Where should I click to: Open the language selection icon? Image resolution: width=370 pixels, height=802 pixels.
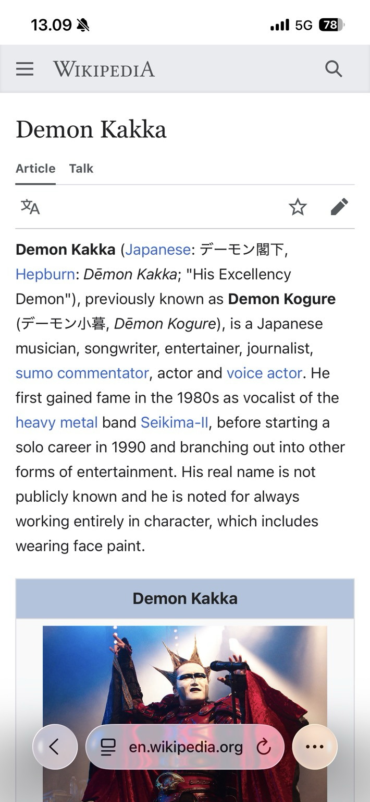coord(30,207)
